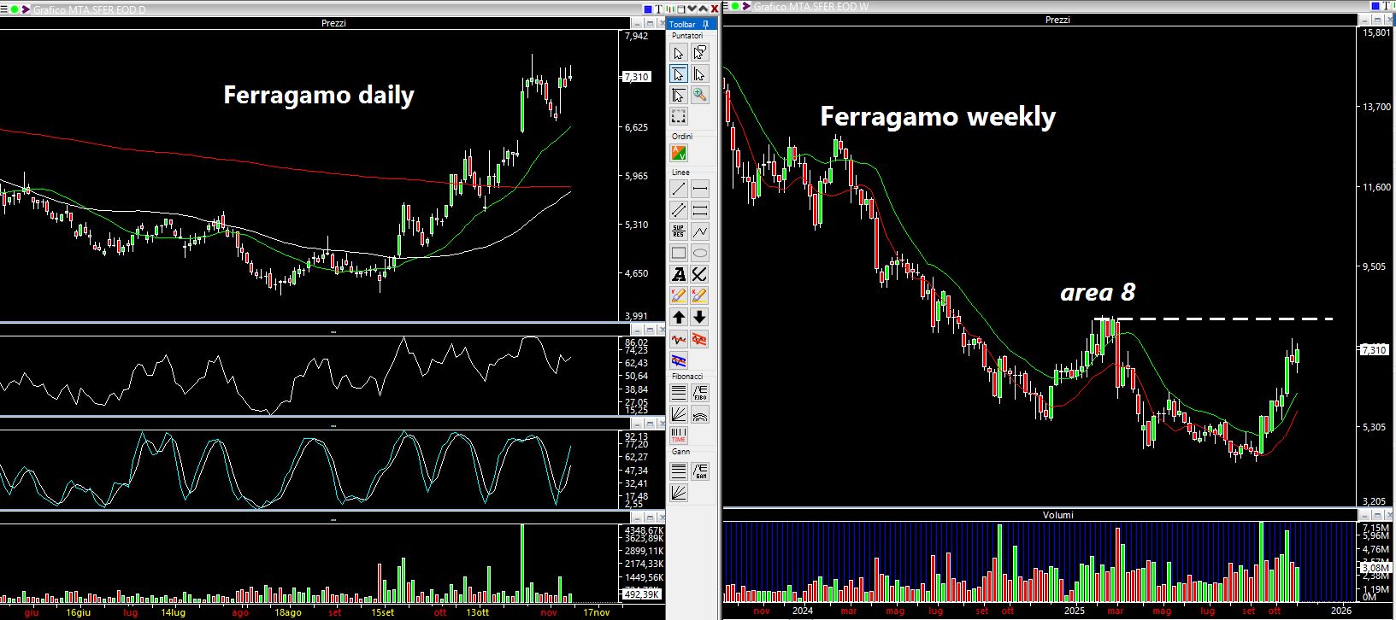Screen dimensions: 1396x620
Task: Click the 'Linee' section label in Toolbar
Action: pos(681,173)
